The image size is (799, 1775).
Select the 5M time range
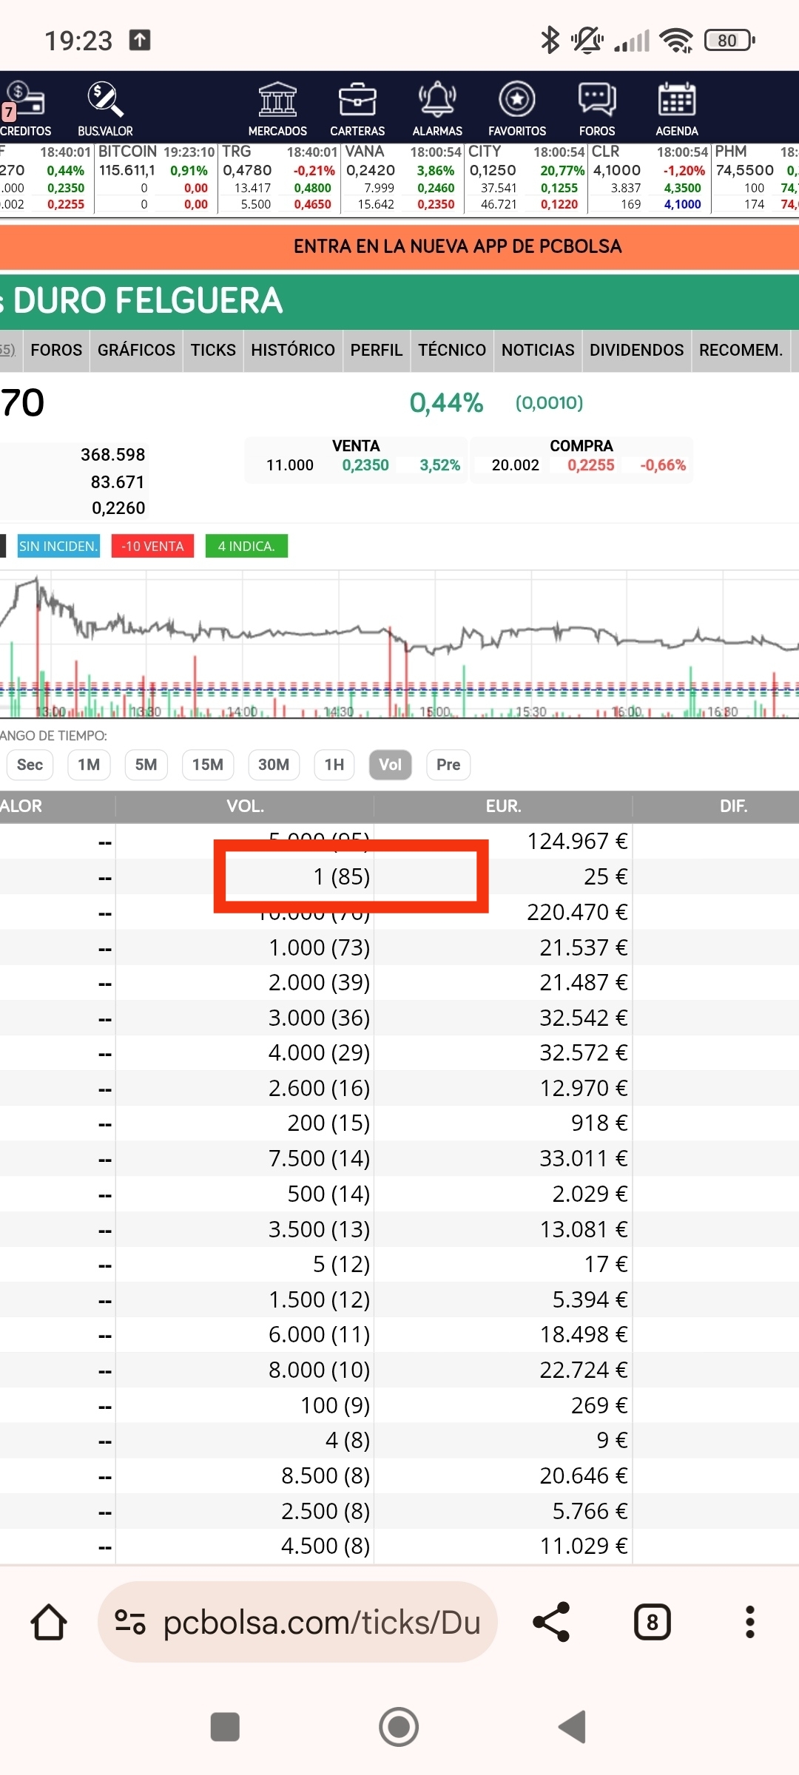(x=146, y=765)
